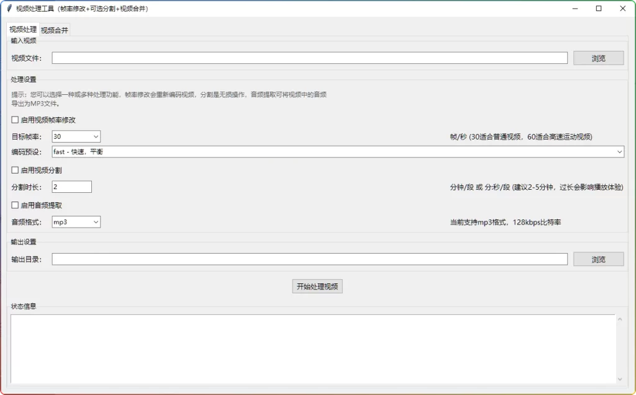Toggle the 启用音频提取 checkbox
This screenshot has width=636, height=395.
[x=14, y=205]
